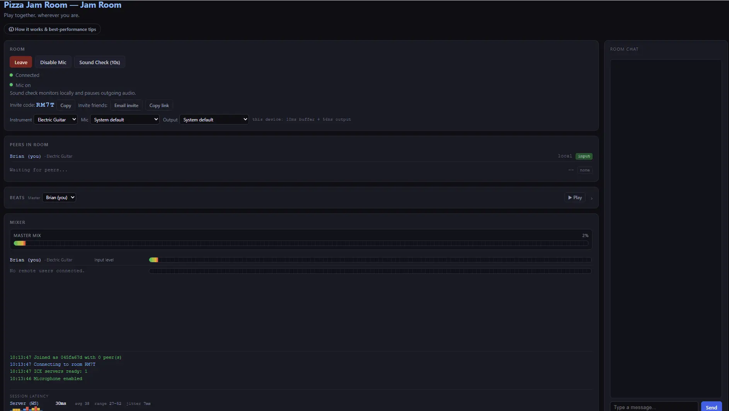Screen dimensions: 729x411
Task: Send an Email invite
Action: (x=126, y=105)
